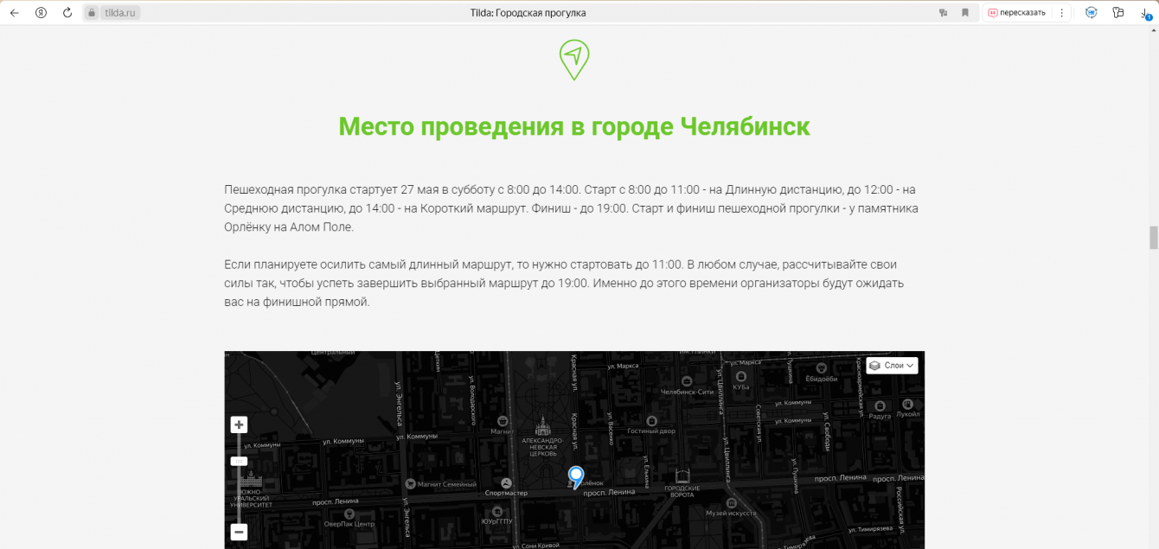Click the 'Гостиный двор' icon on the map

click(x=651, y=420)
